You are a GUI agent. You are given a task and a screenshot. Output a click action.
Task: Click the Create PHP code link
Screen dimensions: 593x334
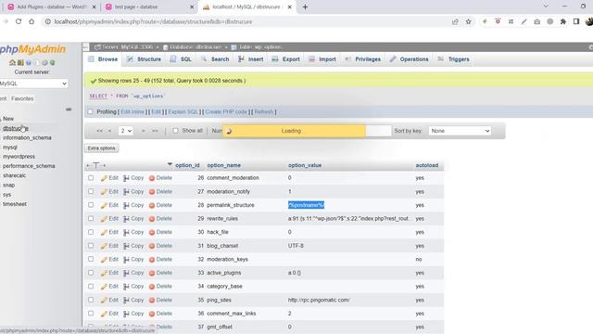pos(226,111)
